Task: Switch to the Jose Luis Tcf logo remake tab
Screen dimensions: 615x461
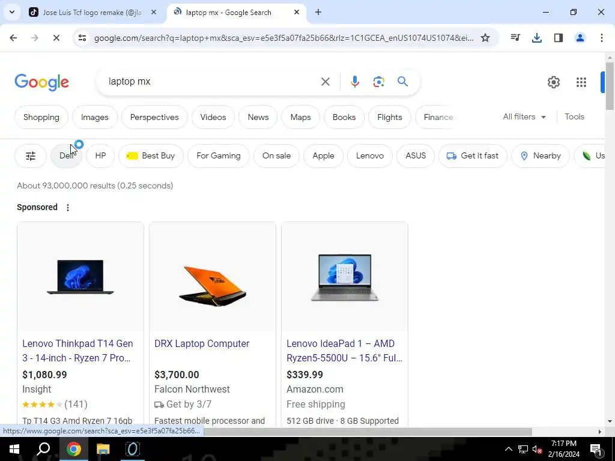Action: click(x=92, y=13)
